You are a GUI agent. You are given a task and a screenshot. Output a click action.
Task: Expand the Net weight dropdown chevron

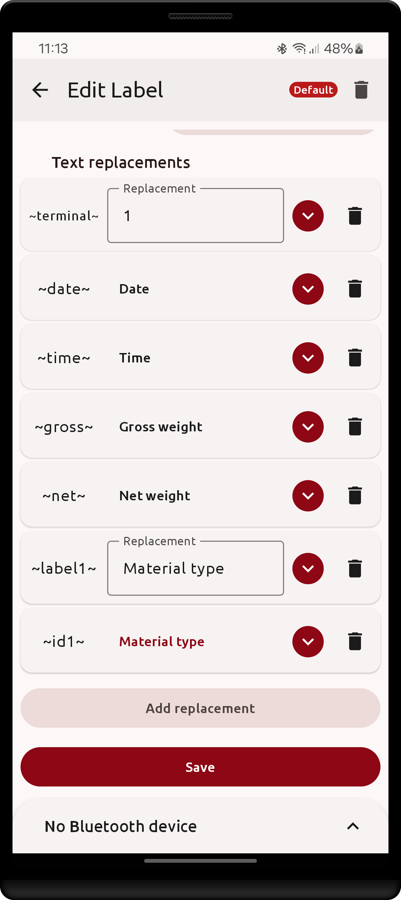[x=308, y=496]
